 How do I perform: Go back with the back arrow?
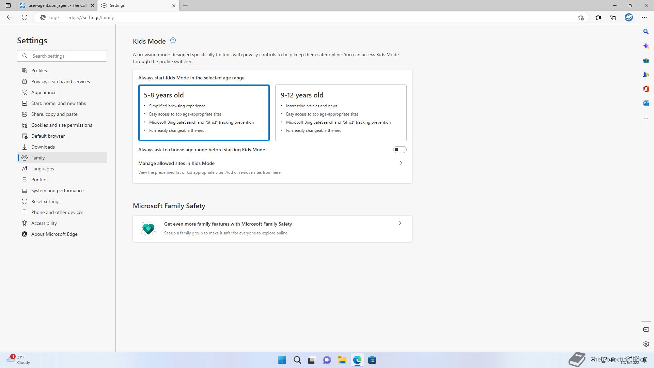pyautogui.click(x=10, y=17)
